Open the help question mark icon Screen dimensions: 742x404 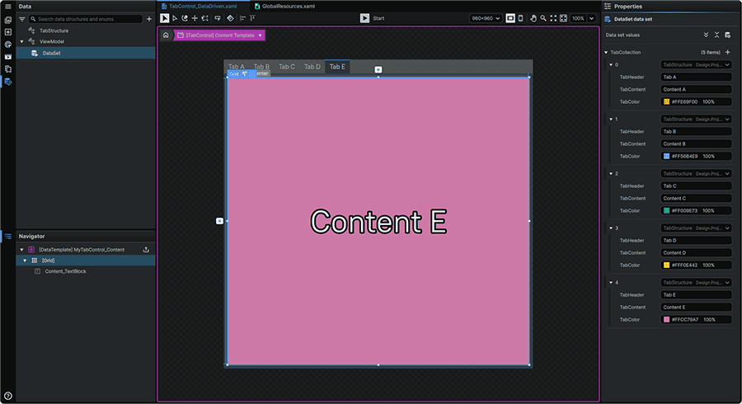click(7, 396)
